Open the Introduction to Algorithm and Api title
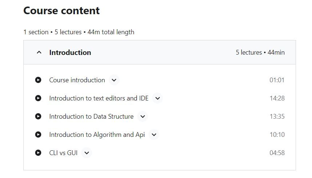This screenshot has width=312, height=178. pos(97,135)
